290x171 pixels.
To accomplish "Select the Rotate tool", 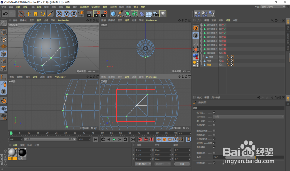I will [43, 14].
